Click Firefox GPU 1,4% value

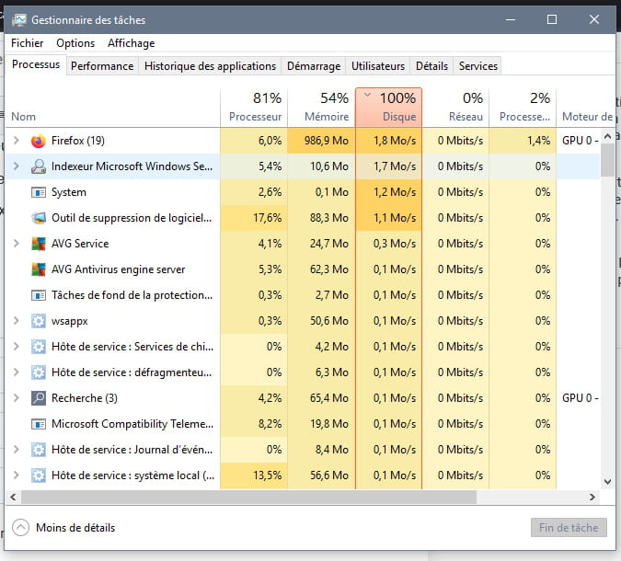(x=538, y=141)
